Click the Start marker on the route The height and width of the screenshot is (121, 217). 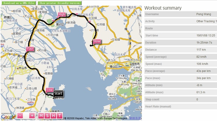pos(58,93)
